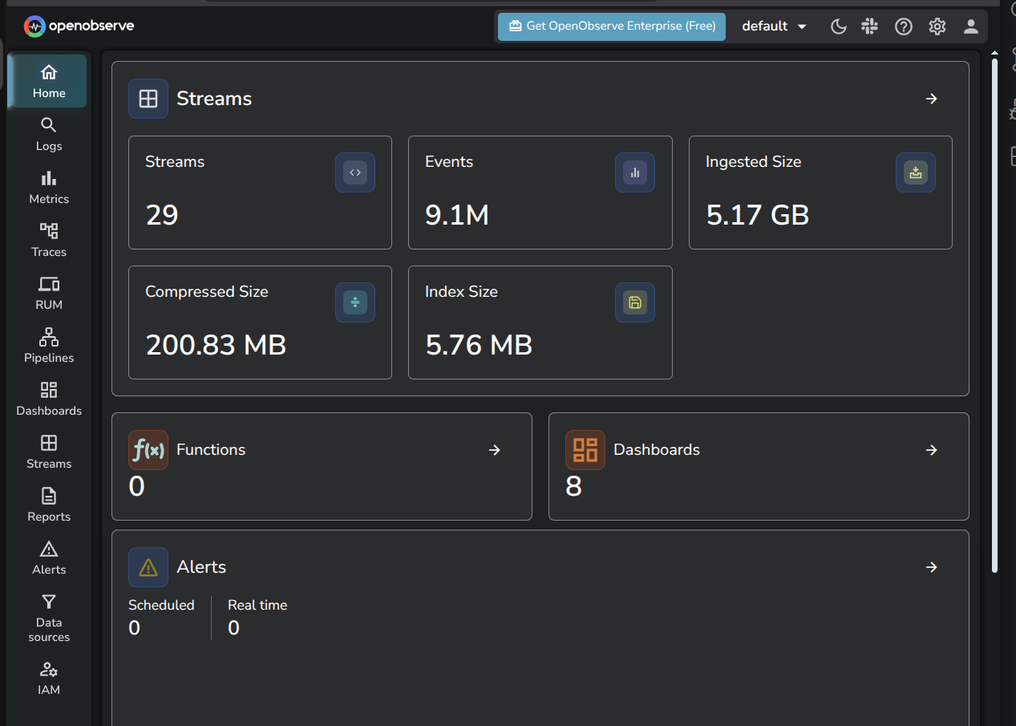
Task: Click the arrow on the Functions card
Action: 495,450
